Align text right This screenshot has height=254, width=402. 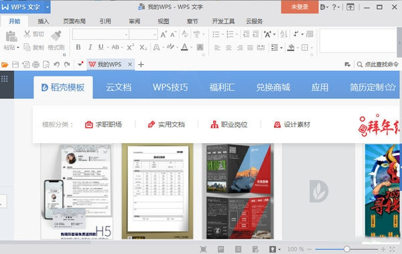239,47
